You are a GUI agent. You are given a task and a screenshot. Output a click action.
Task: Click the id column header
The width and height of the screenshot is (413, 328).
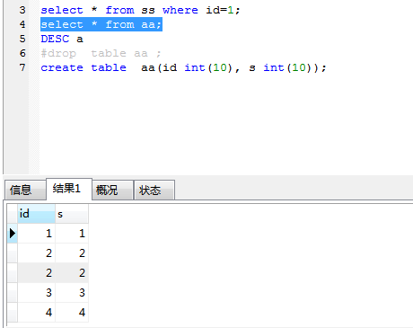click(x=36, y=214)
